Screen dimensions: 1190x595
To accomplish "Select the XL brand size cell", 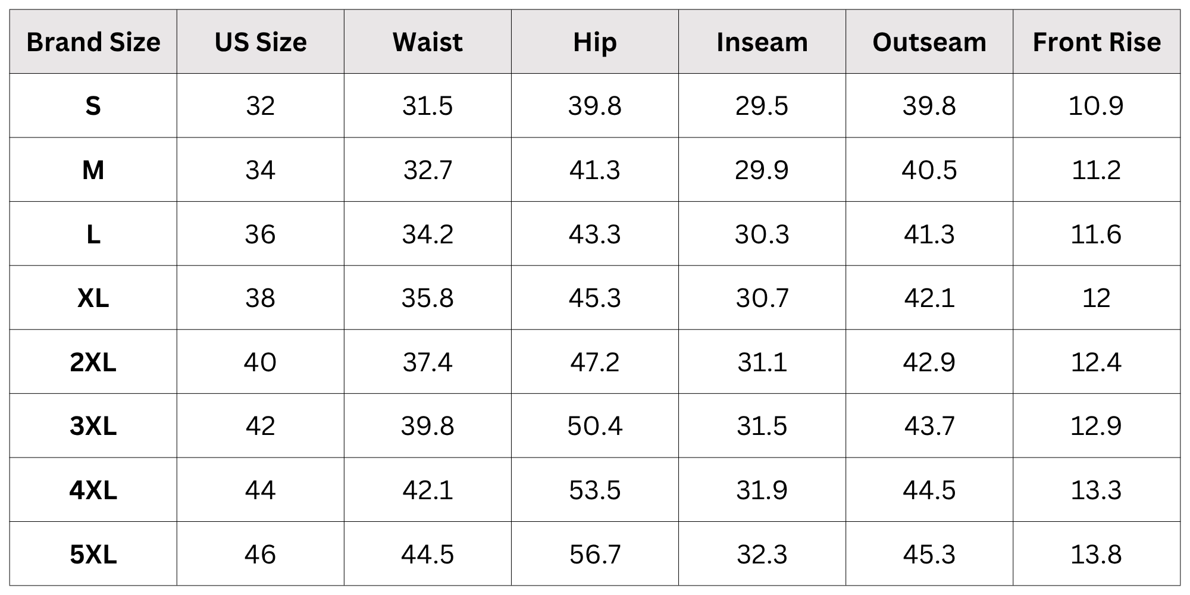I will tap(93, 298).
